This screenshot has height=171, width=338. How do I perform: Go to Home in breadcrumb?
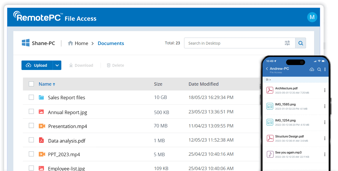(81, 43)
